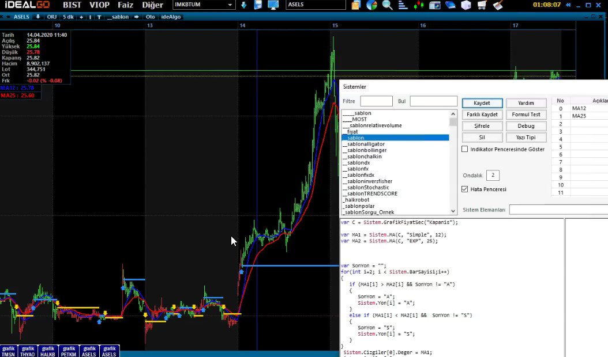This screenshot has width=608, height=357.
Task: Click the systems list scrollbar down arrow
Action: click(453, 211)
